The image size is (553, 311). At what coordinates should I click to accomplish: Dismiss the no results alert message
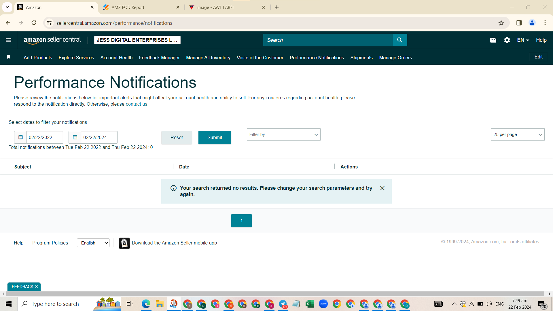(x=382, y=188)
